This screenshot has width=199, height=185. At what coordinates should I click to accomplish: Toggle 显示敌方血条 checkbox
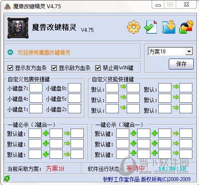54,68
